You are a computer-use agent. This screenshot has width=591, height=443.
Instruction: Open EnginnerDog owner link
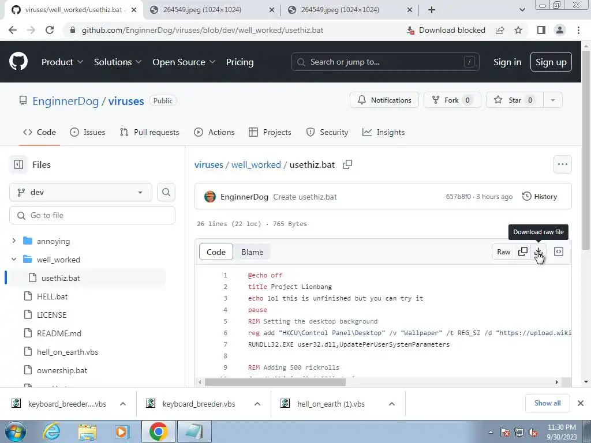tap(66, 101)
